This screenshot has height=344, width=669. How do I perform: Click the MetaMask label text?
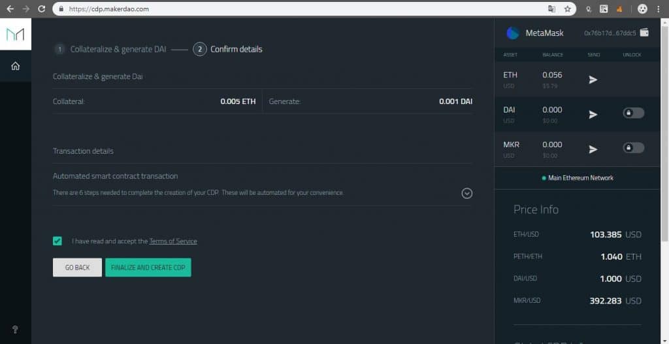544,33
